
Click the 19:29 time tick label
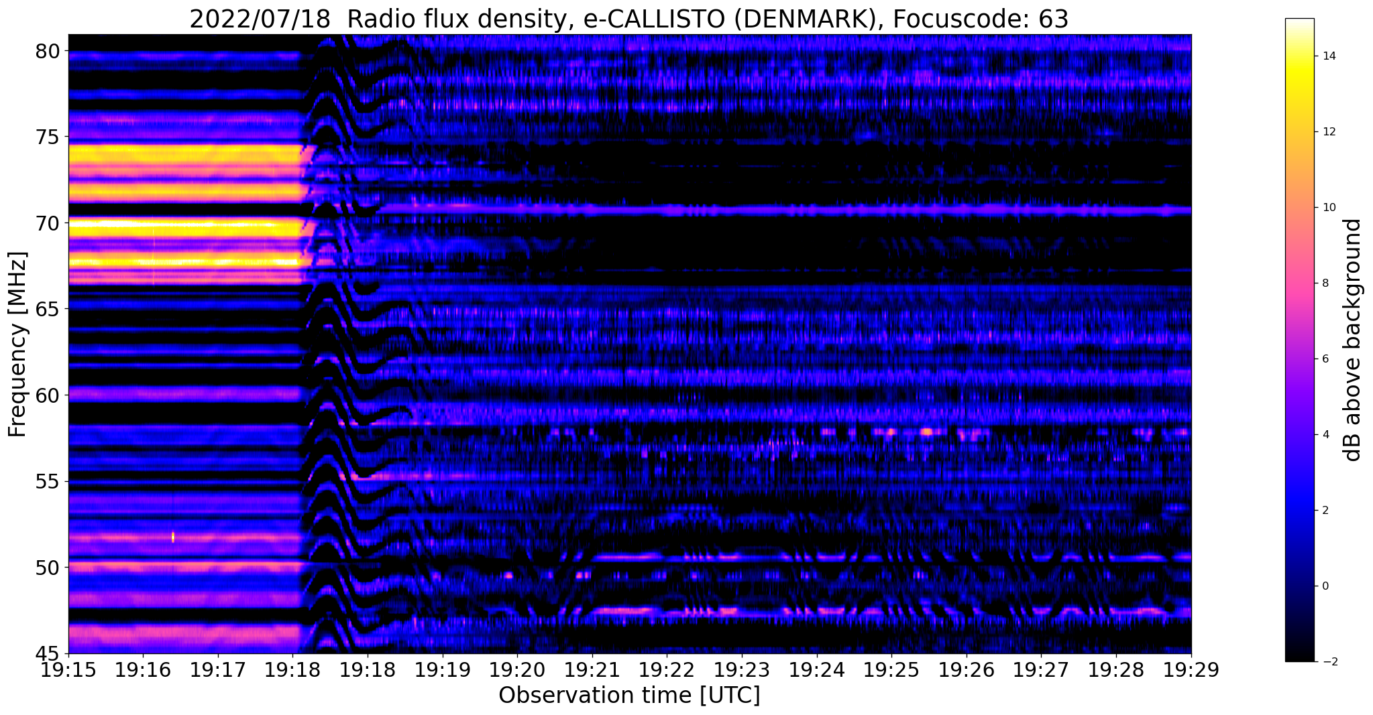click(x=1191, y=670)
